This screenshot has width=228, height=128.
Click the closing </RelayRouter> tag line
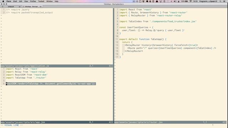pos(134,51)
